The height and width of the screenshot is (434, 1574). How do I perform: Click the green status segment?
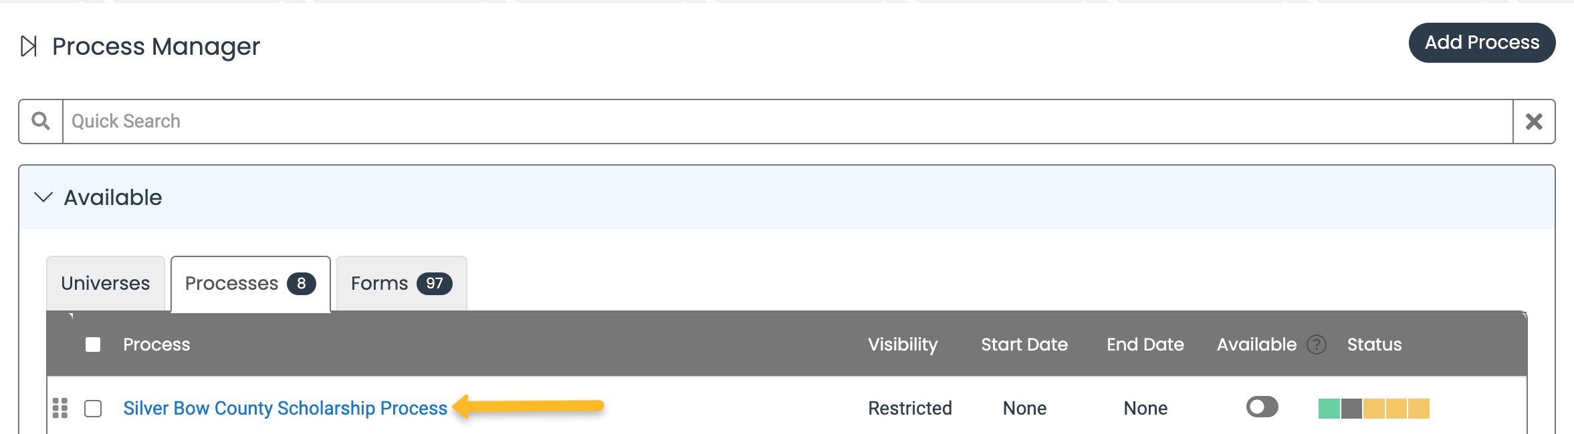coord(1329,408)
